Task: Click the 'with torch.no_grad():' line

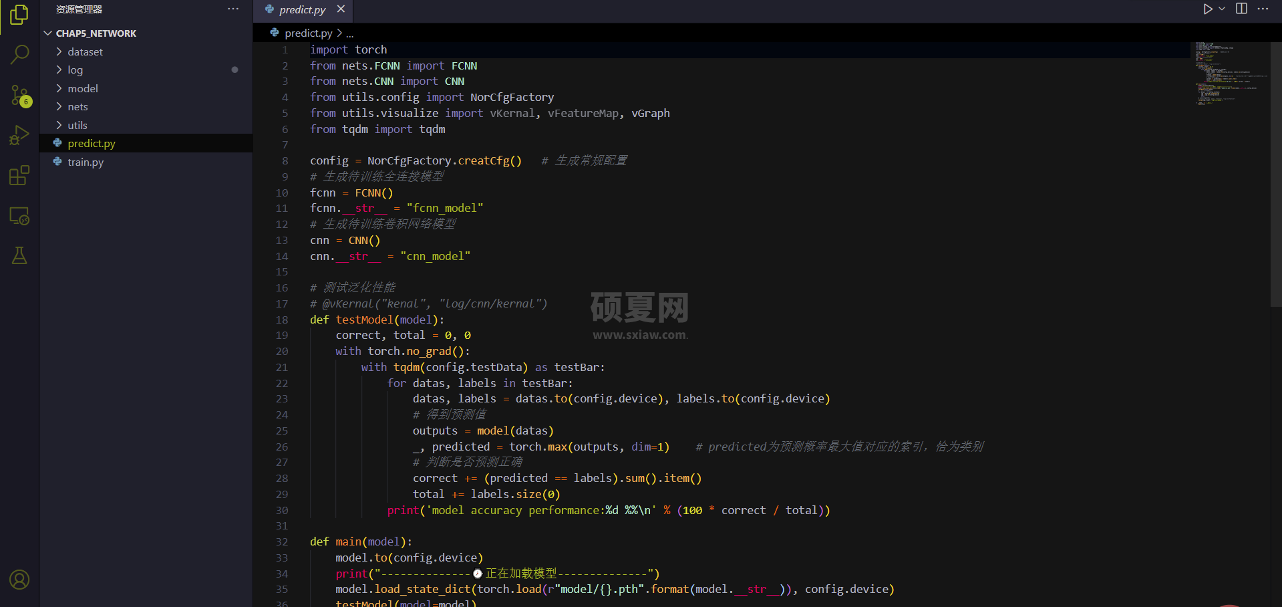Action: (403, 351)
